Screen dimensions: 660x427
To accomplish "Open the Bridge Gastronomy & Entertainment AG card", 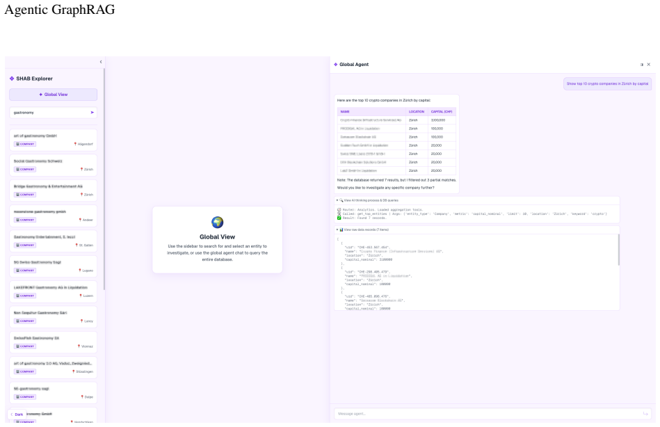I will pyautogui.click(x=53, y=191).
